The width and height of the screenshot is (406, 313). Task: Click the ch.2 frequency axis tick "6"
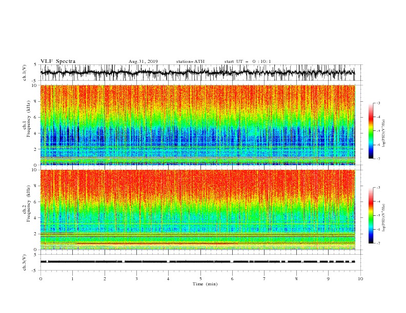[36, 202]
